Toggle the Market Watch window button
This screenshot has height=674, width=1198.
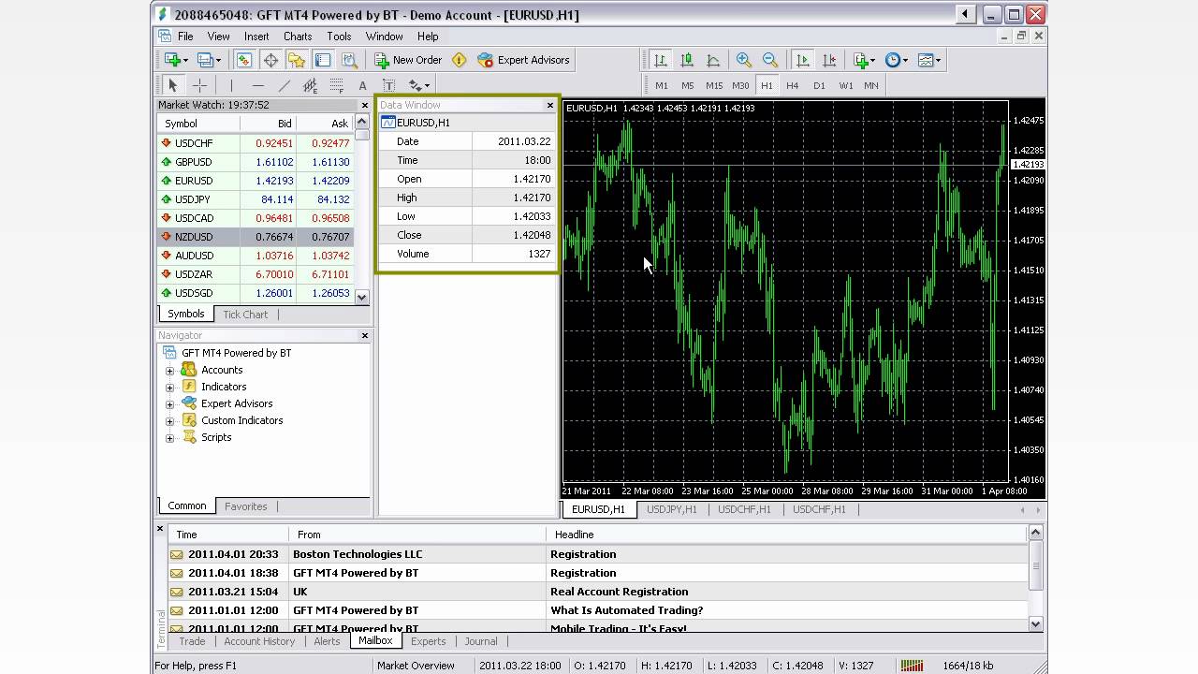pos(243,60)
